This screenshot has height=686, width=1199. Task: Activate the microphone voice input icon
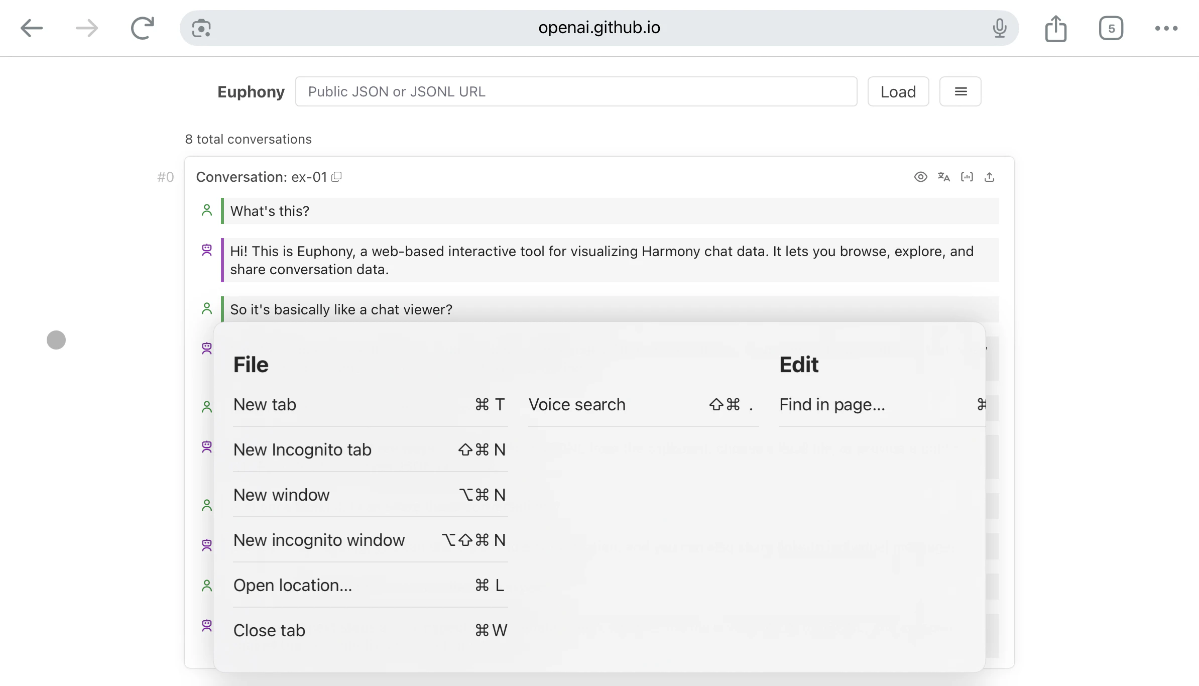coord(1000,28)
